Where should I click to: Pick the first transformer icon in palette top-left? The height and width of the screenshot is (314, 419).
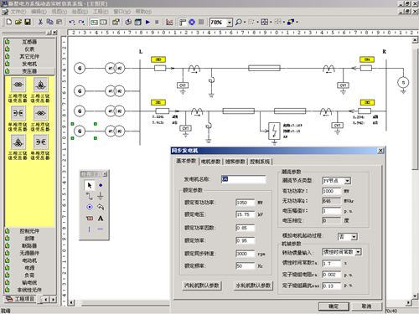point(18,85)
